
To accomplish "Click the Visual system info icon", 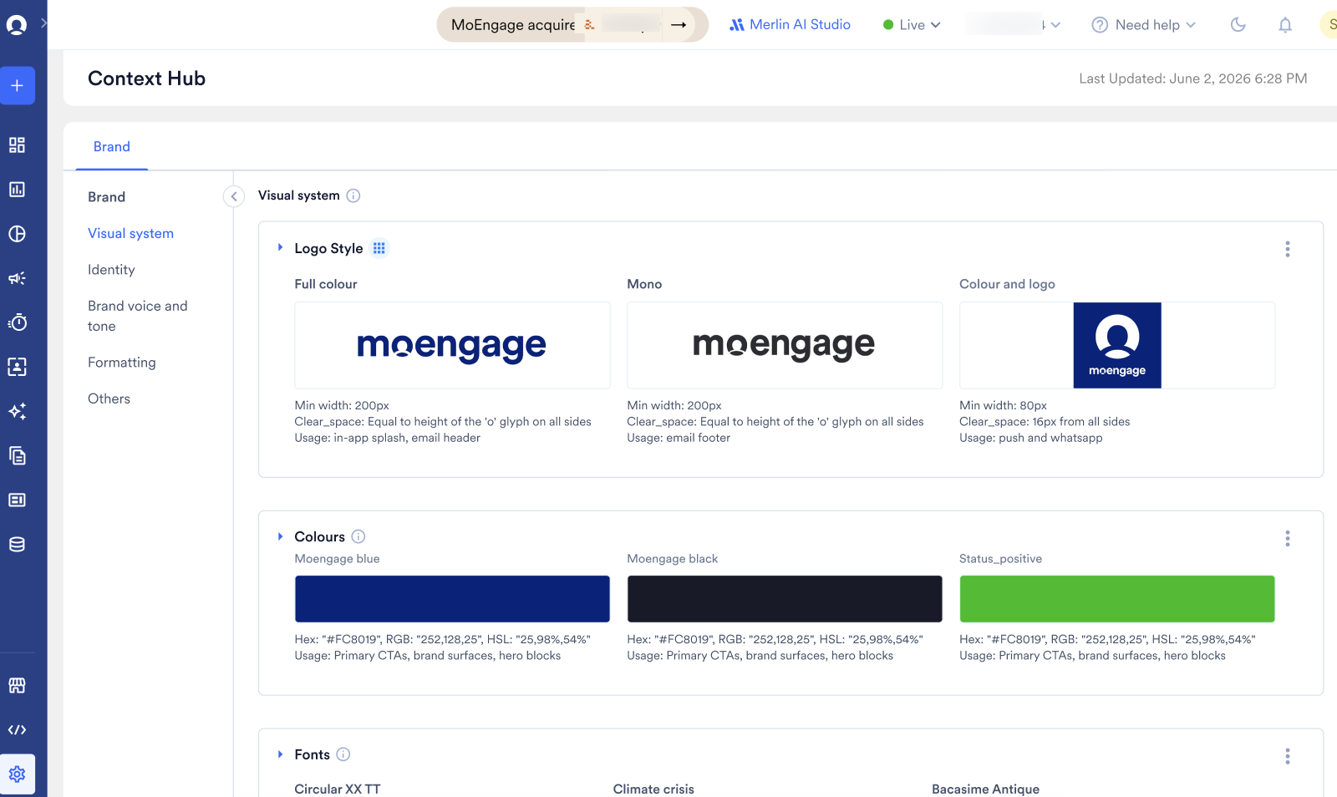I will 353,195.
